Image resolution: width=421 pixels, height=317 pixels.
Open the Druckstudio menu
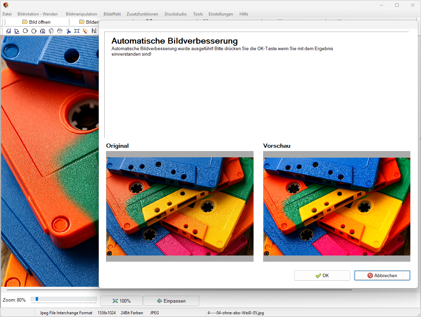point(176,14)
